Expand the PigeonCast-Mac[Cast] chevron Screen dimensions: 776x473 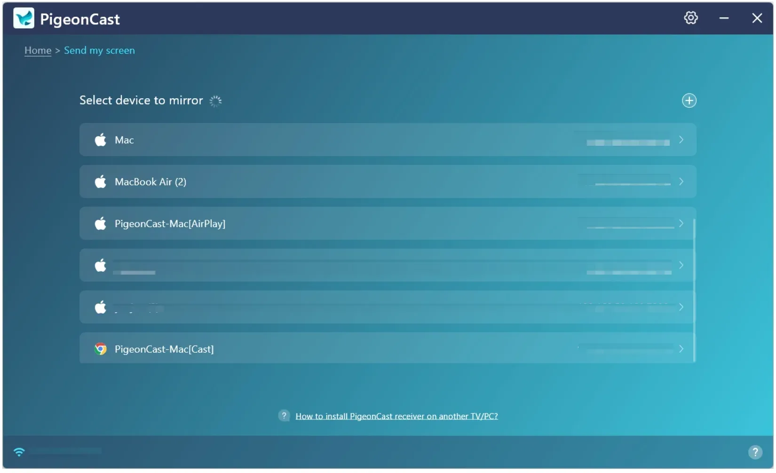point(681,349)
